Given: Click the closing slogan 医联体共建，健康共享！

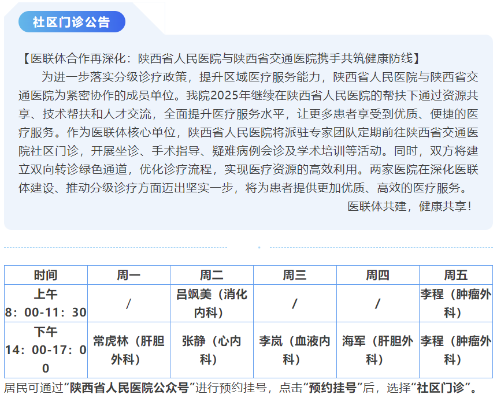Looking at the screenshot, I should [x=409, y=206].
